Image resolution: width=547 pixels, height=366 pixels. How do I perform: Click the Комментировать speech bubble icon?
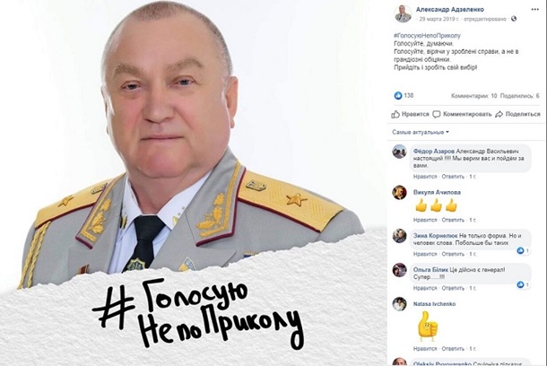pyautogui.click(x=437, y=114)
